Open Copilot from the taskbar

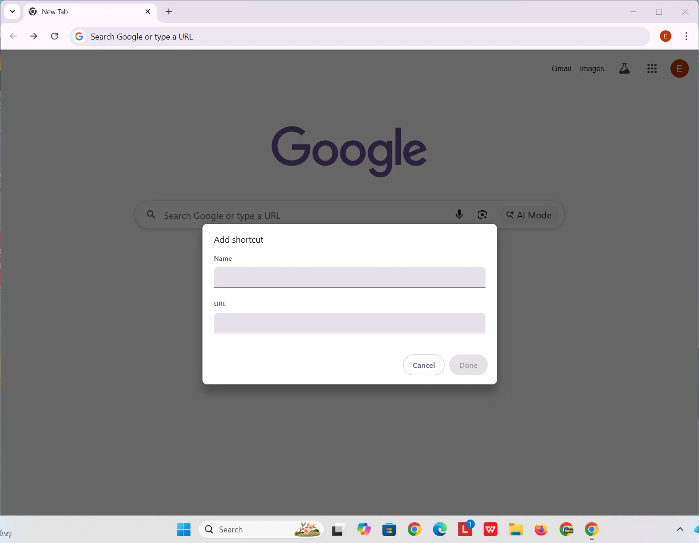tap(364, 530)
